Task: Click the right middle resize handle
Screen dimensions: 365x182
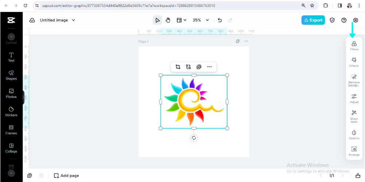Action: [227, 102]
